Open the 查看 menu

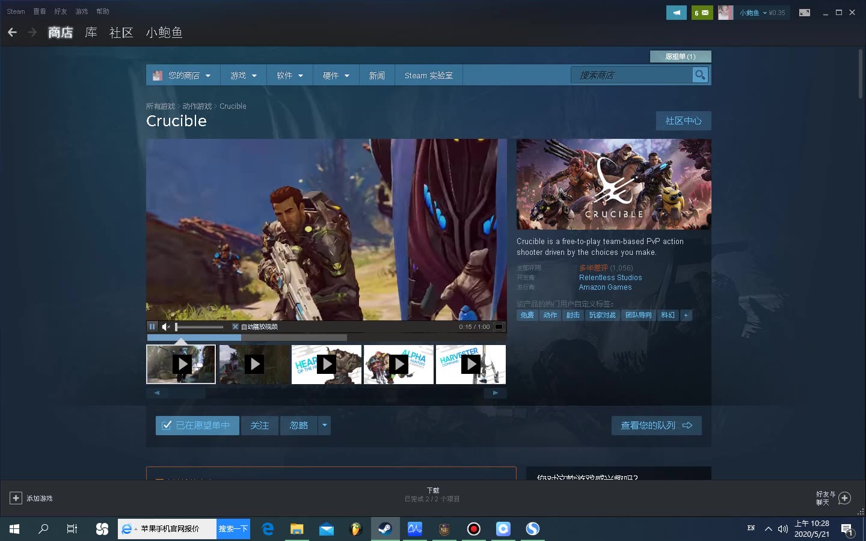(40, 11)
